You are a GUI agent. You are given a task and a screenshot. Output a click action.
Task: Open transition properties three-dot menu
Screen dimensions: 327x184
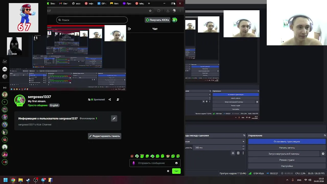pyautogui.click(x=243, y=153)
